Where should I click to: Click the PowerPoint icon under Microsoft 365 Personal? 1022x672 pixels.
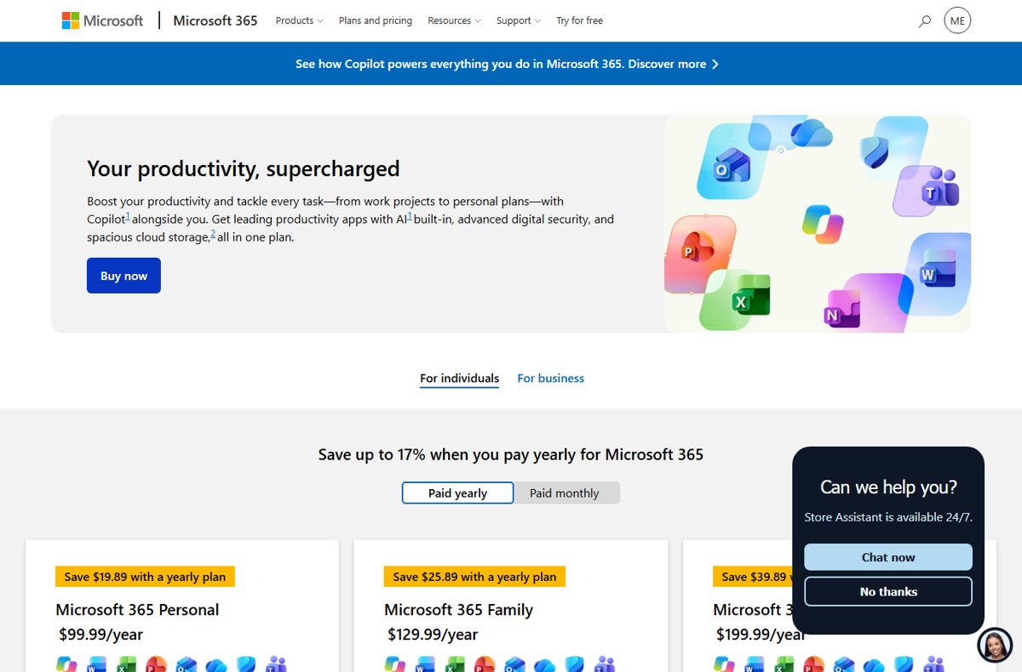[x=156, y=664]
